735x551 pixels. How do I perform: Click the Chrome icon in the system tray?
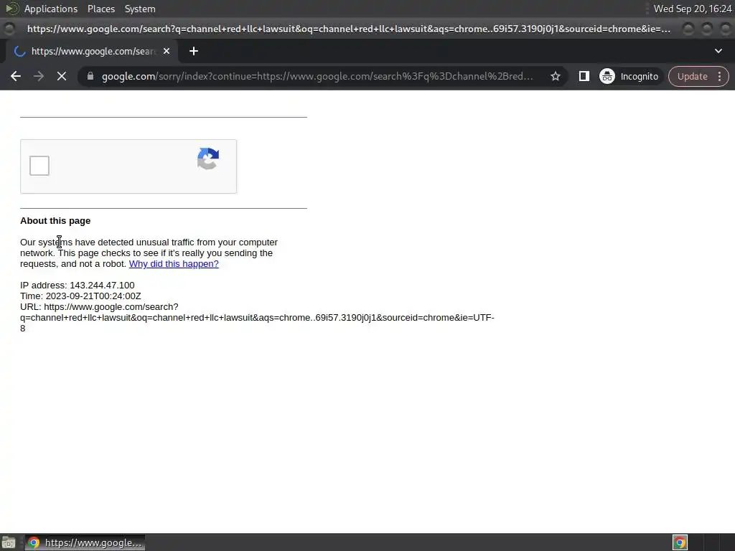[x=680, y=542]
